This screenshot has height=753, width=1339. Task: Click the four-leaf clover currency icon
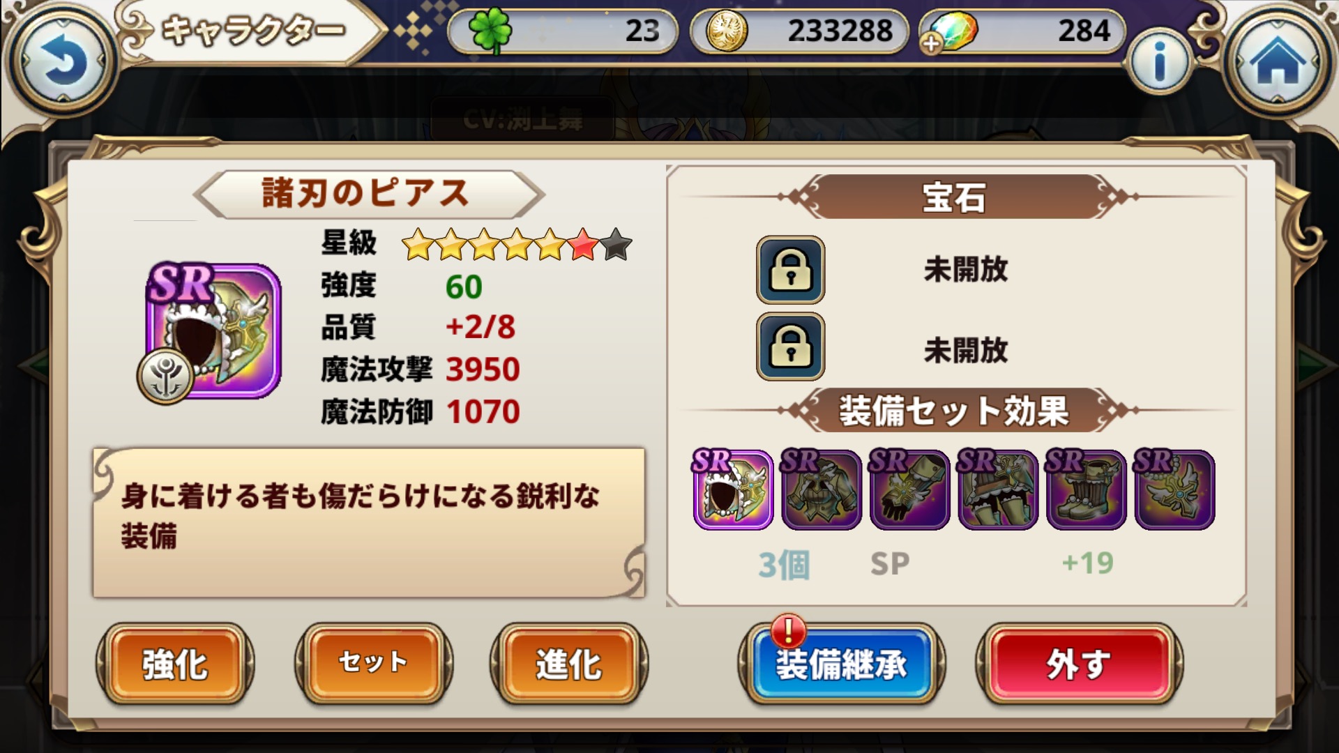[490, 31]
